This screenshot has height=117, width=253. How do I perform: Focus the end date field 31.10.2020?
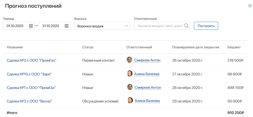coord(54,26)
